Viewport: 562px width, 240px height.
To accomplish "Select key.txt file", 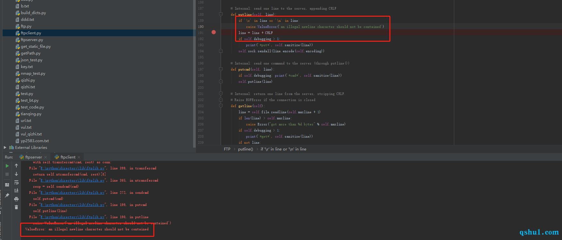I will tap(27, 67).
